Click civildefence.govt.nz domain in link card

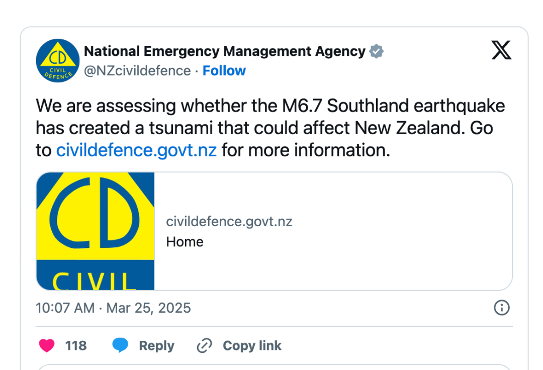tap(229, 222)
